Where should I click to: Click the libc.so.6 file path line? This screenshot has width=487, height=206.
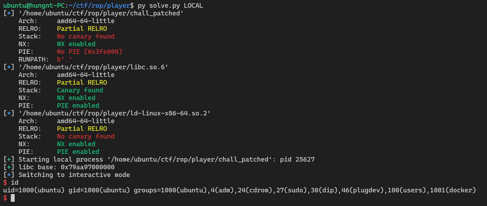(93, 67)
